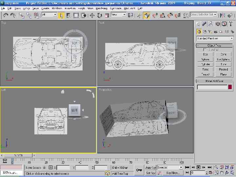Toggle the Auto Key animation mode
Viewport: 236px width, 177px height.
pos(150,167)
